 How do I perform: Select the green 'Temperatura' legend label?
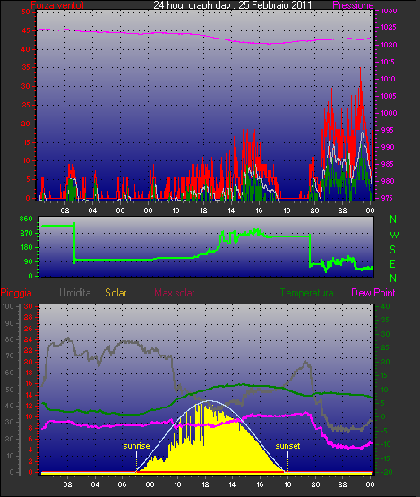tap(306, 293)
